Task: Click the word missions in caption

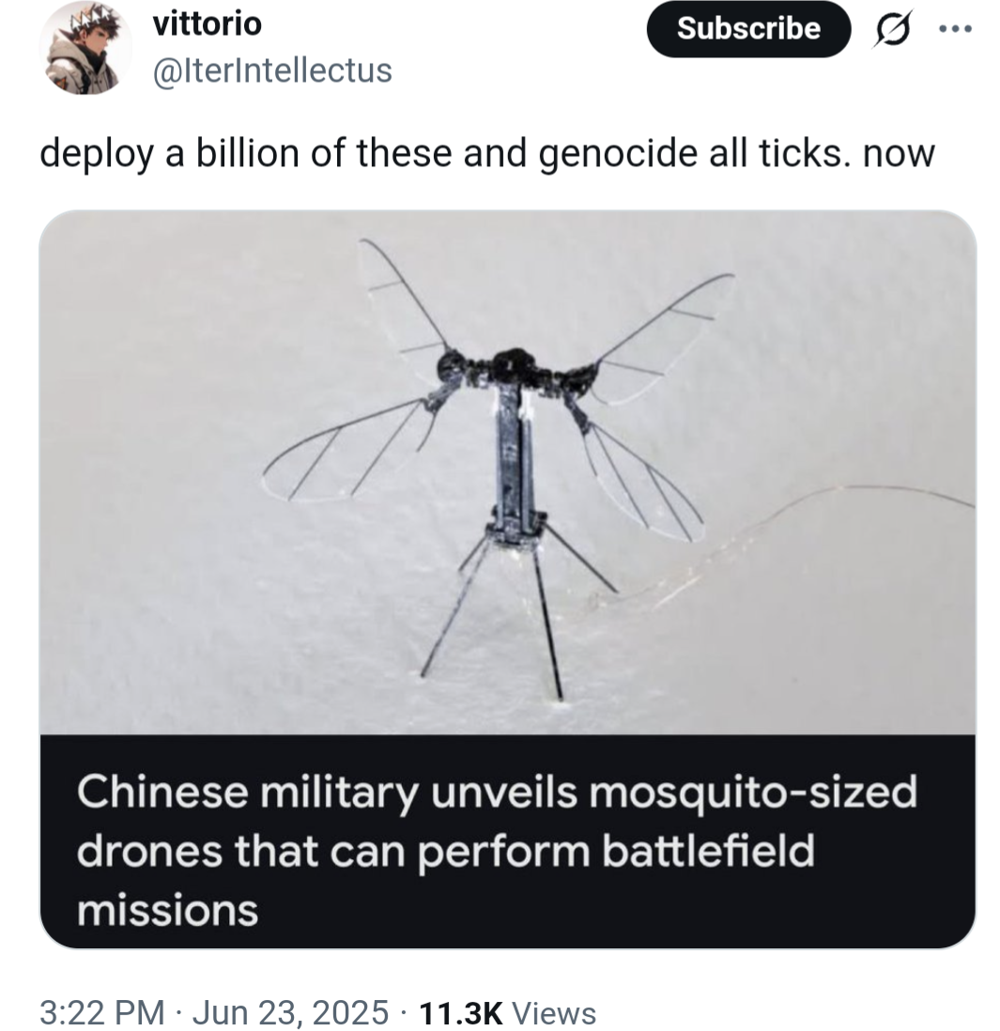Action: coord(168,912)
